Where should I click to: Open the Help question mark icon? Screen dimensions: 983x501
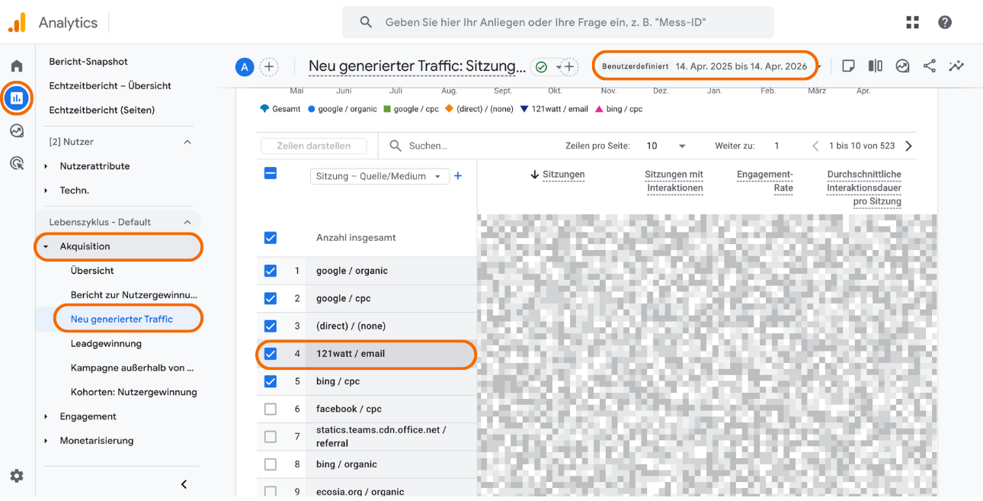(x=945, y=22)
